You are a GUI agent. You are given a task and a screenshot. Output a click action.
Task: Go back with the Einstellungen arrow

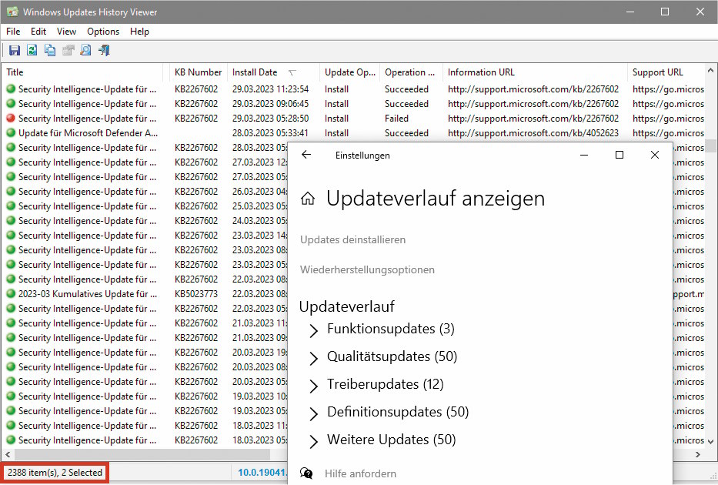[x=306, y=155]
